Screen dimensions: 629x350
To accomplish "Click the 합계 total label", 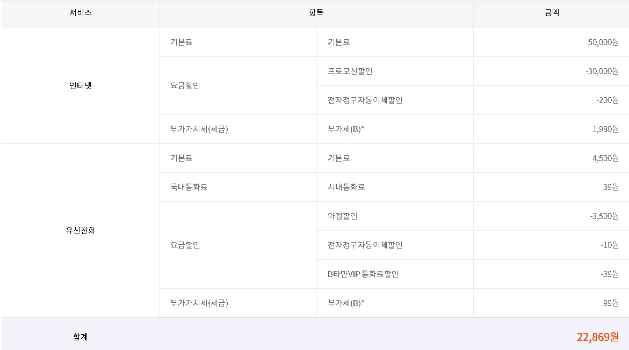I will (80, 337).
